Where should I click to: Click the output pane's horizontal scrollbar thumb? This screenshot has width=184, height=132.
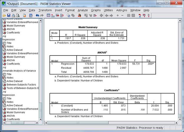78,123
